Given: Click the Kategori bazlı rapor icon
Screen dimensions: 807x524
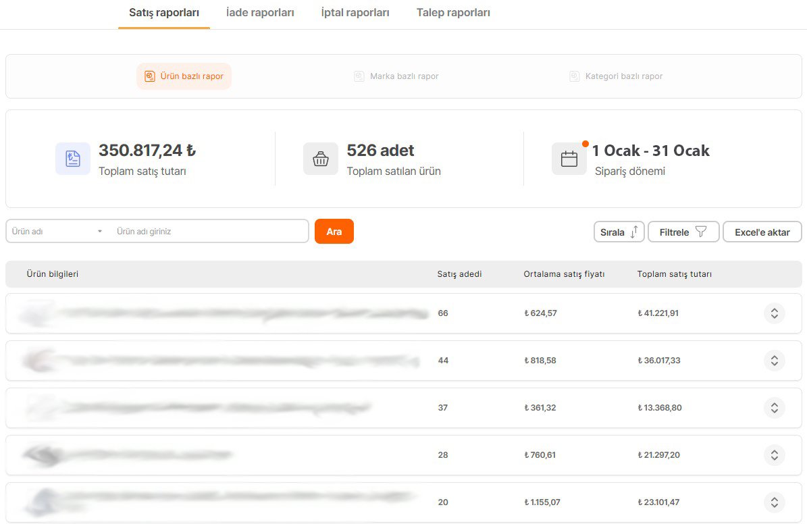Looking at the screenshot, I should [x=574, y=76].
